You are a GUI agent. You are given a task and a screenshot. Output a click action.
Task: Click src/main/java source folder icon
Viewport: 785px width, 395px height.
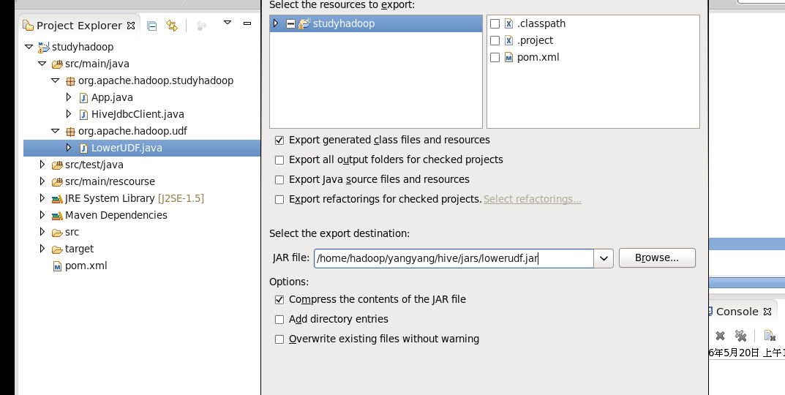[x=56, y=64]
